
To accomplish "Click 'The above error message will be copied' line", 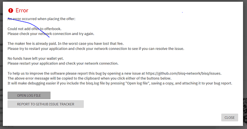I will 89,78.
